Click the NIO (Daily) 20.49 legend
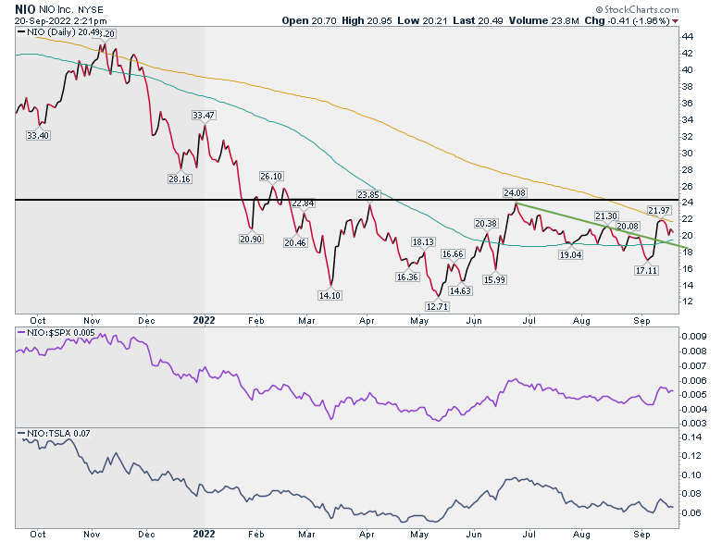This screenshot has height=542, width=722. point(58,31)
